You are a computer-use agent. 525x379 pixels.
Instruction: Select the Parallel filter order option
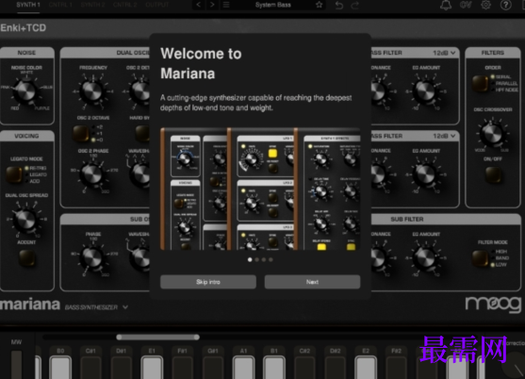pos(506,83)
